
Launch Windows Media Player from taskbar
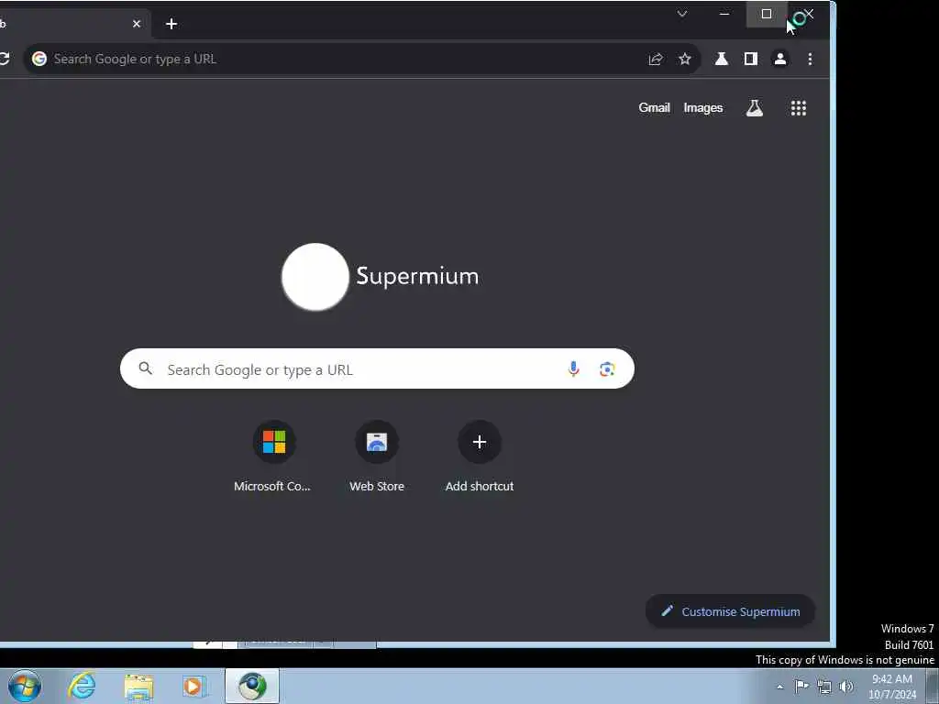[193, 686]
